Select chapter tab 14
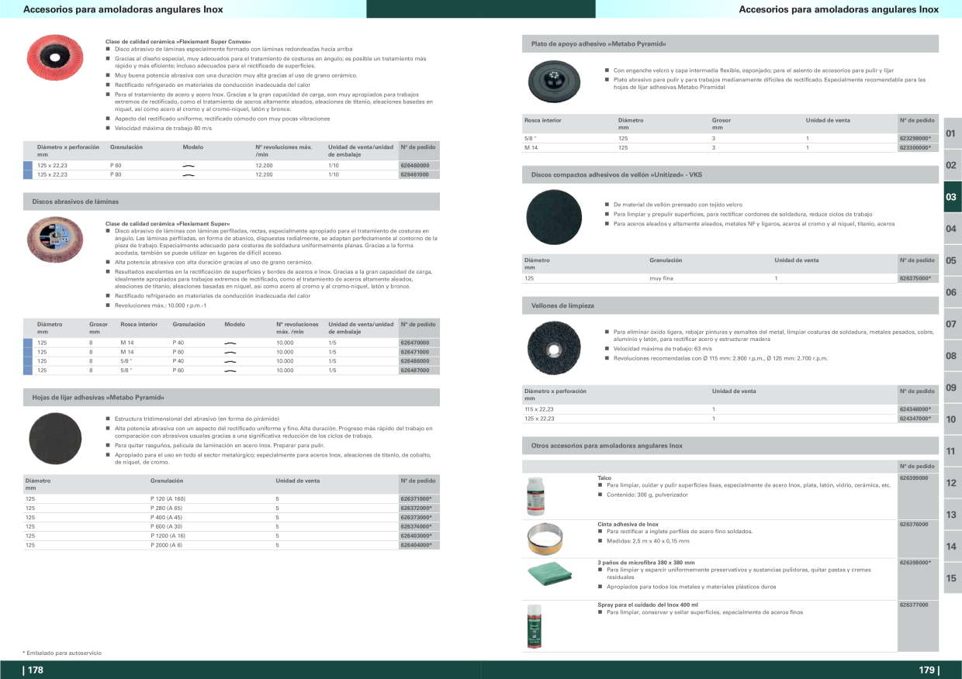962x679 pixels. point(952,546)
